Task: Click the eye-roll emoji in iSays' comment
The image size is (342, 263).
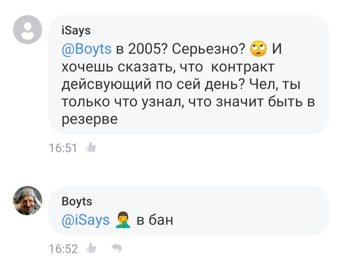Action: (258, 49)
